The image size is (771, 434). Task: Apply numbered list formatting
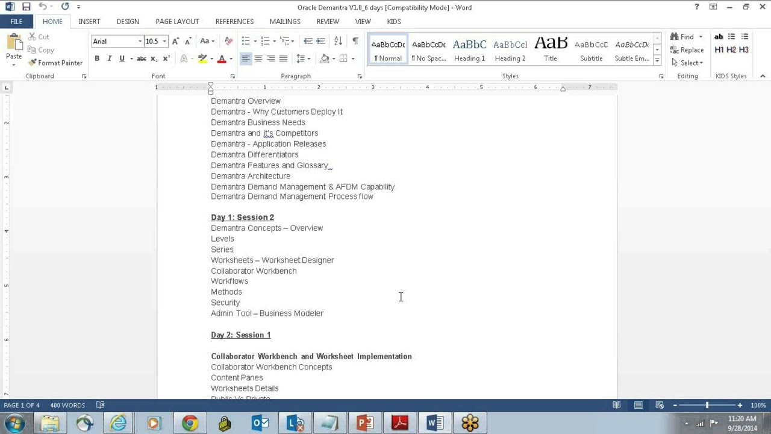tap(265, 41)
